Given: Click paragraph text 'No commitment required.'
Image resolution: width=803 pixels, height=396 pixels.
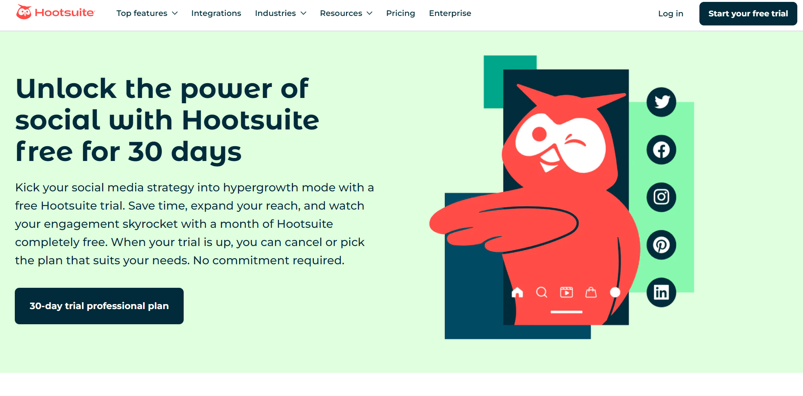Looking at the screenshot, I should click(x=269, y=260).
